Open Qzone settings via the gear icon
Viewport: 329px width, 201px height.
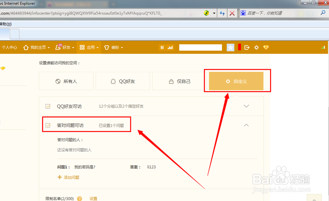pyautogui.click(x=256, y=47)
